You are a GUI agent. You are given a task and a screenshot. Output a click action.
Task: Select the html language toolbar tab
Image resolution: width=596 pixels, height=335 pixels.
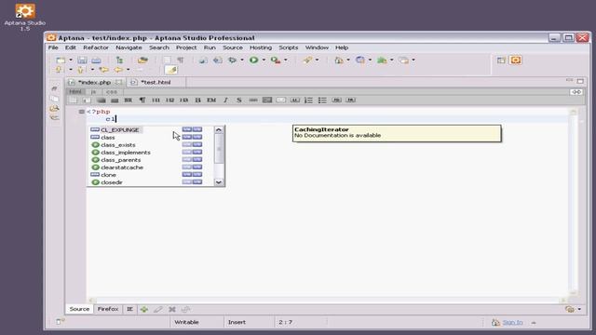[75, 91]
